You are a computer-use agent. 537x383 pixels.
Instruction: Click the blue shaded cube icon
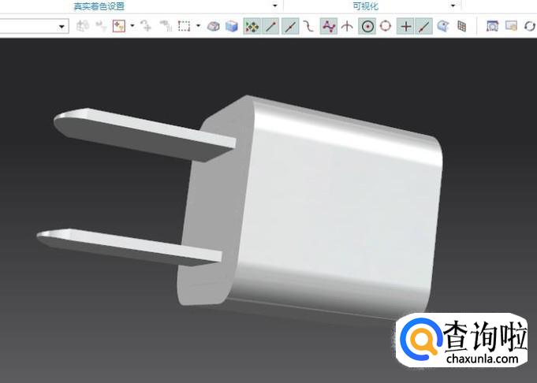232,26
